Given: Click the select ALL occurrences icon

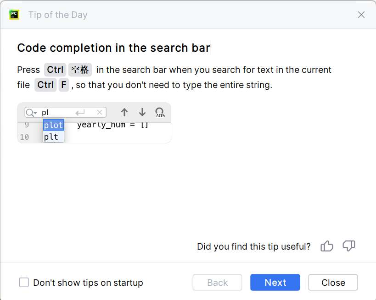Looking at the screenshot, I should tap(160, 113).
